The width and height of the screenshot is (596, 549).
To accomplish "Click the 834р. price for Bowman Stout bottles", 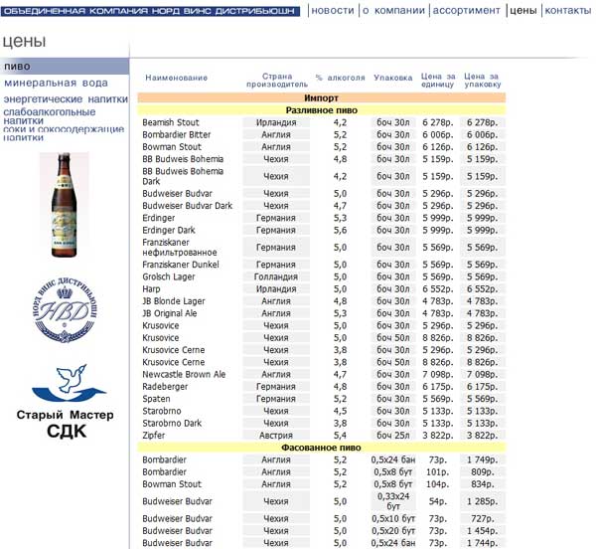I will (x=482, y=484).
